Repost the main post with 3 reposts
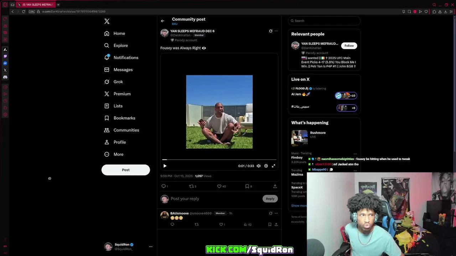Screen dimensions: 456x256 click(192, 186)
